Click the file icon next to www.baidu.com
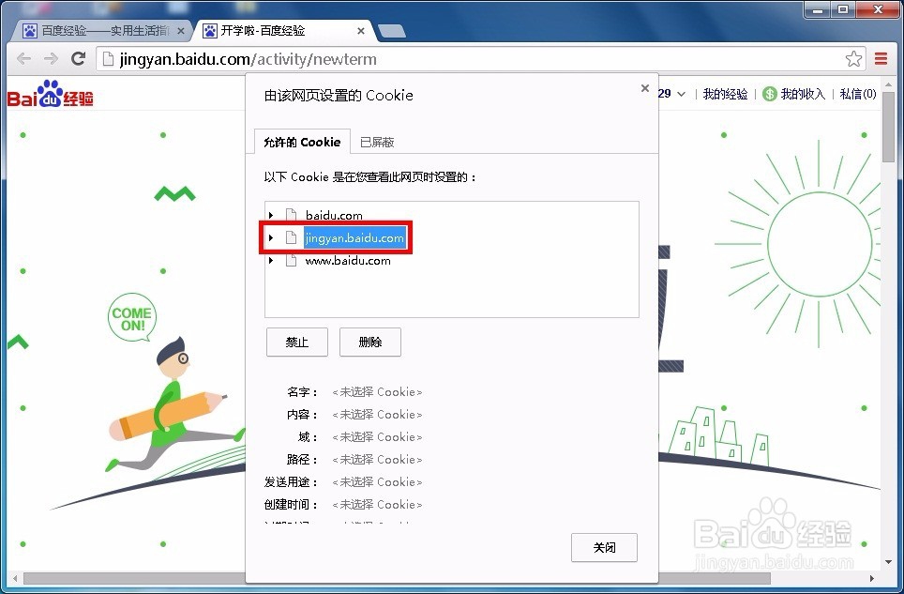This screenshot has width=904, height=594. 291,261
